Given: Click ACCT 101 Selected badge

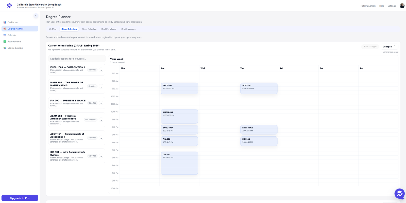Looking at the screenshot, I should pyautogui.click(x=92, y=138).
